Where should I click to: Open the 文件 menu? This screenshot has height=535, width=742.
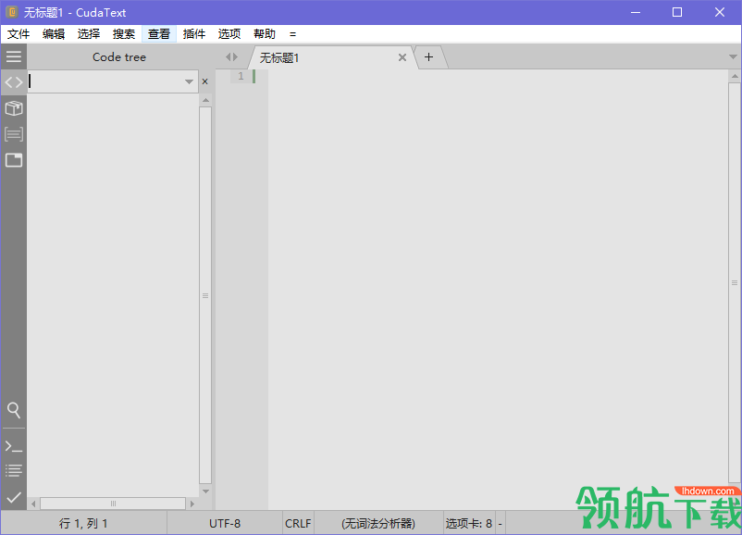pos(19,34)
